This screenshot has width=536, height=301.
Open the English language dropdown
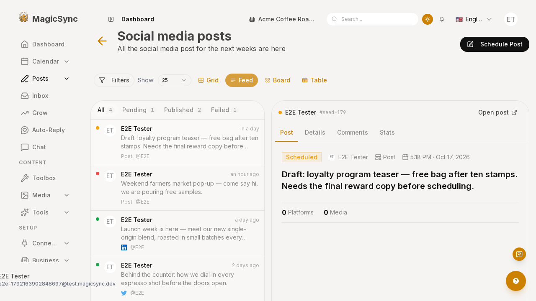(x=474, y=19)
